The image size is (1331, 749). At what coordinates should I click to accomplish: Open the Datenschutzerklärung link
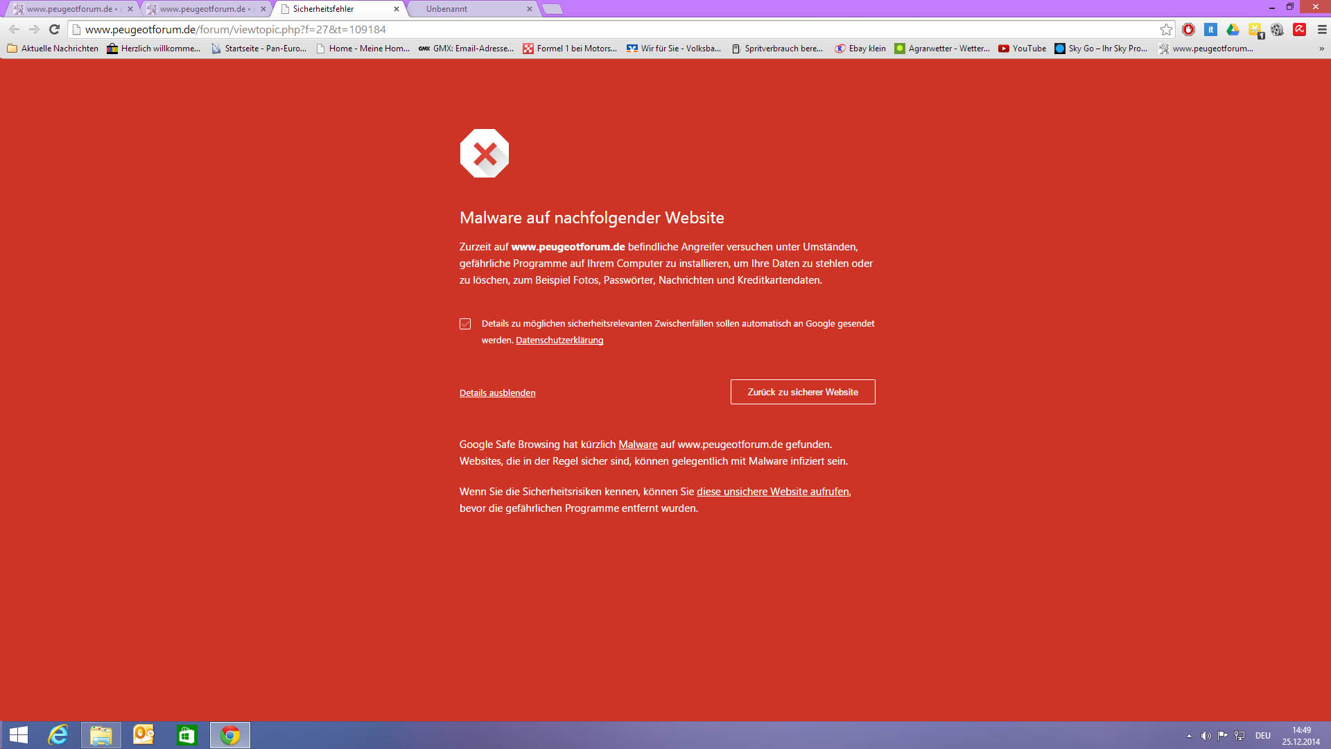click(559, 340)
